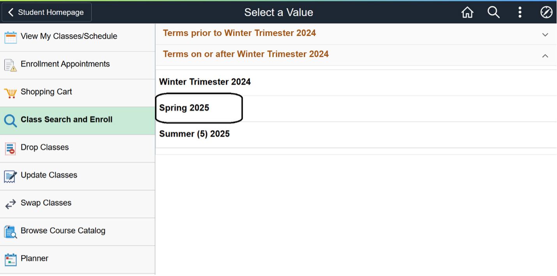
Task: Select the Spring 2025 term
Action: (184, 108)
